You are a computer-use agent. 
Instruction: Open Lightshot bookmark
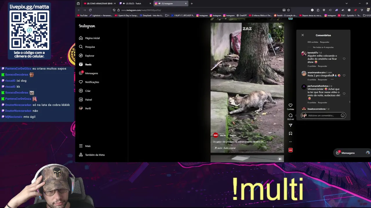101,16
